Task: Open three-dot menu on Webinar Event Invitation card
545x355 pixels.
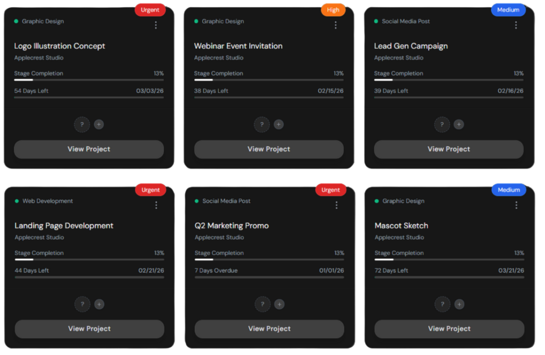Action: click(336, 25)
